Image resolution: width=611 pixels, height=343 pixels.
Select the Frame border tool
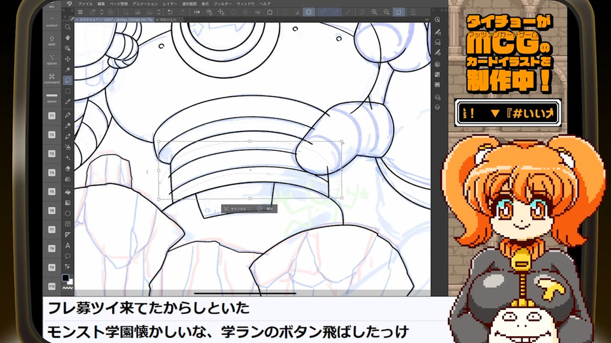(x=68, y=224)
